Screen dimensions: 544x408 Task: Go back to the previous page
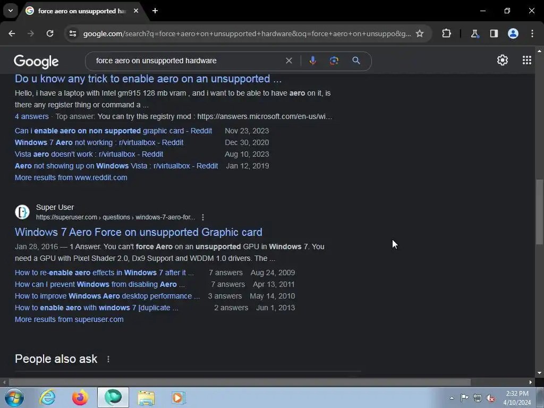click(12, 33)
